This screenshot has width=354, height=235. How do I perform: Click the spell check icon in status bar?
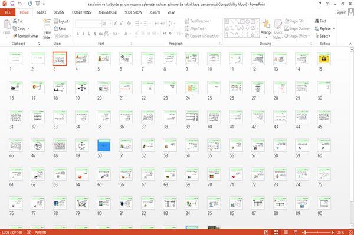pos(29,232)
